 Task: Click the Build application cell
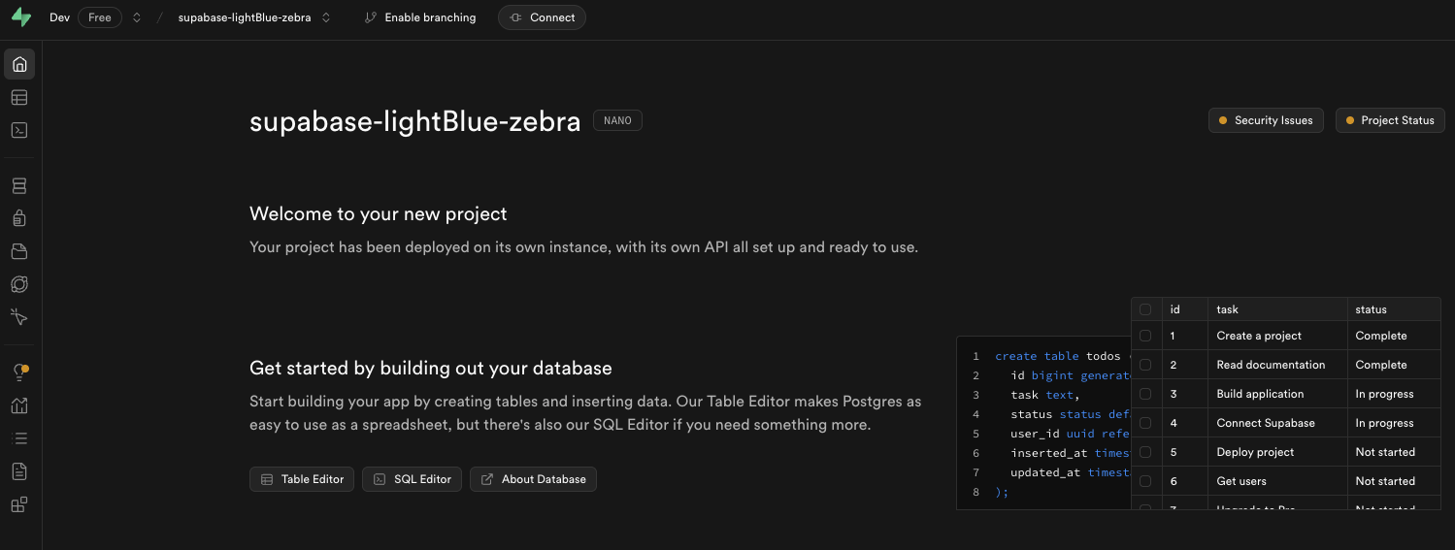coord(1277,394)
